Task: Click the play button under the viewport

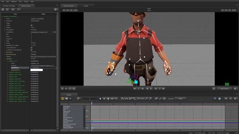Action: click(151, 89)
